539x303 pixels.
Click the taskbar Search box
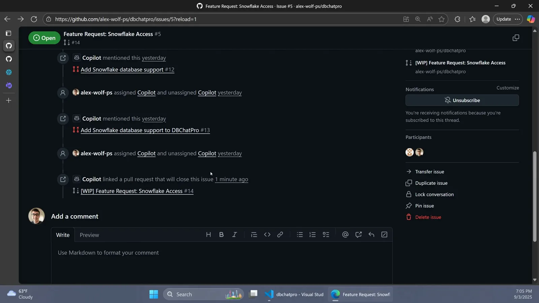203,294
